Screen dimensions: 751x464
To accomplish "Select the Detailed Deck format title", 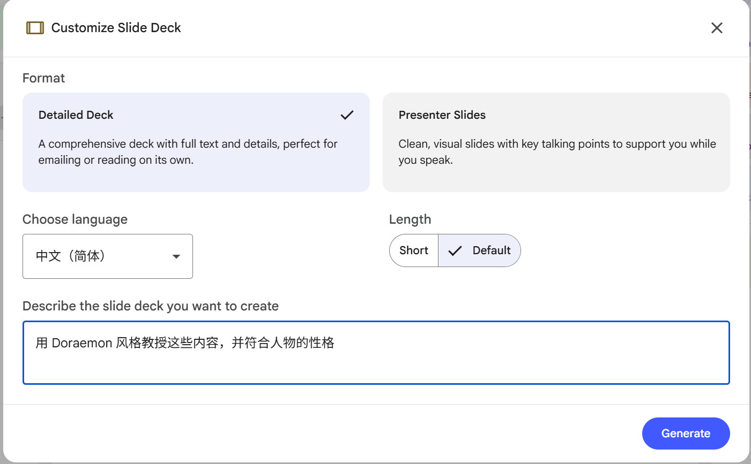I will click(x=76, y=115).
